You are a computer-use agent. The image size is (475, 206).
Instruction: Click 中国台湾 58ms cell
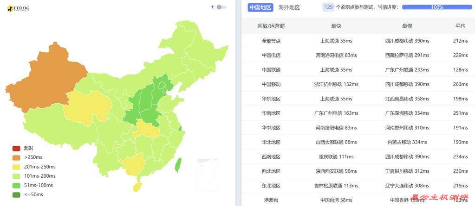coord(336,200)
